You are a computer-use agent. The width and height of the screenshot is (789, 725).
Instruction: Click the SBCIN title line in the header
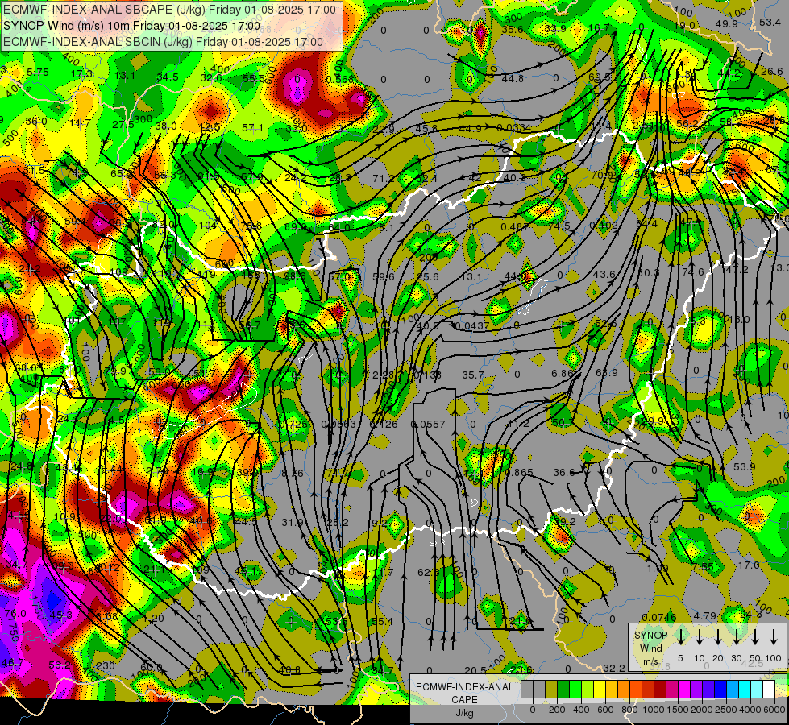163,42
